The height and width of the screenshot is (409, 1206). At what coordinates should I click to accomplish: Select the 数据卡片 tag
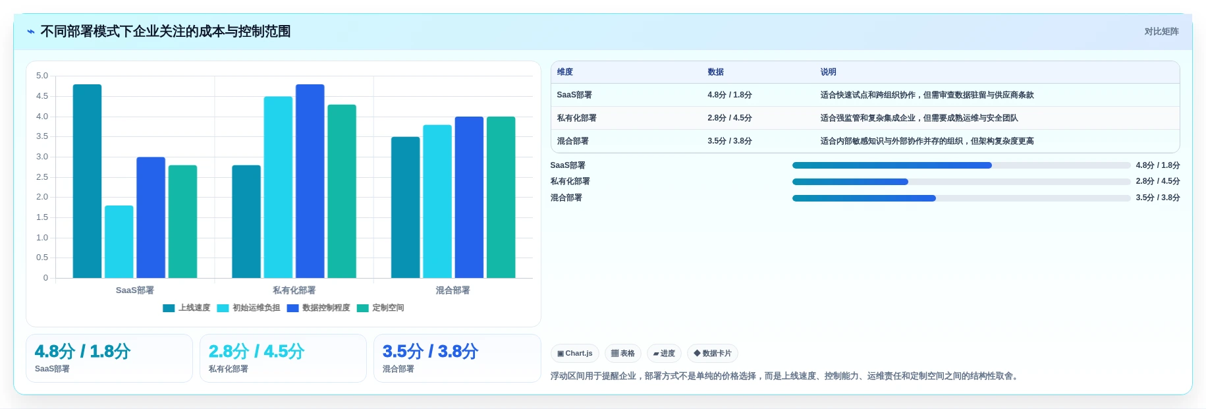pos(713,353)
